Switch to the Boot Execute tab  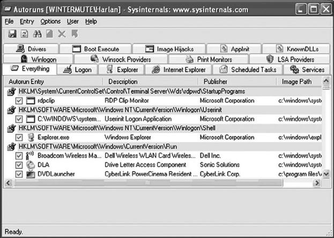95,49
